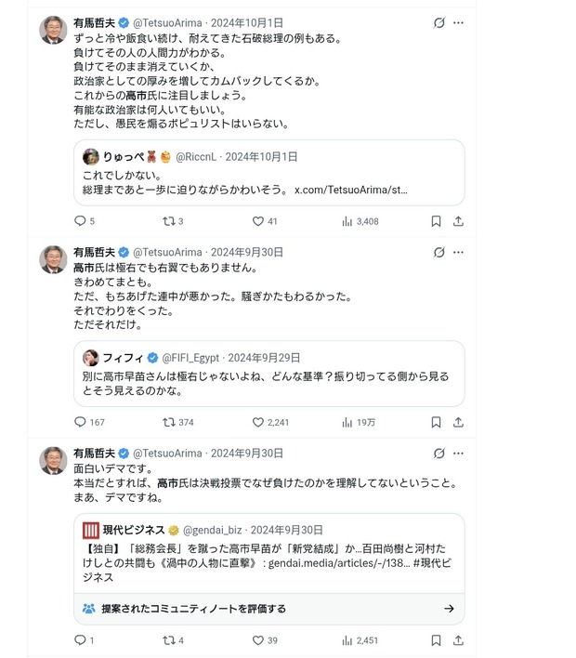Bookmark the first tweet by 有馬哲夫
The width and height of the screenshot is (576, 658).
point(436,221)
